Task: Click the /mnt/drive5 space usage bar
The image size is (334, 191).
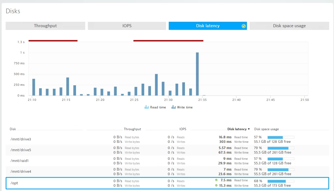Action: click(281, 148)
